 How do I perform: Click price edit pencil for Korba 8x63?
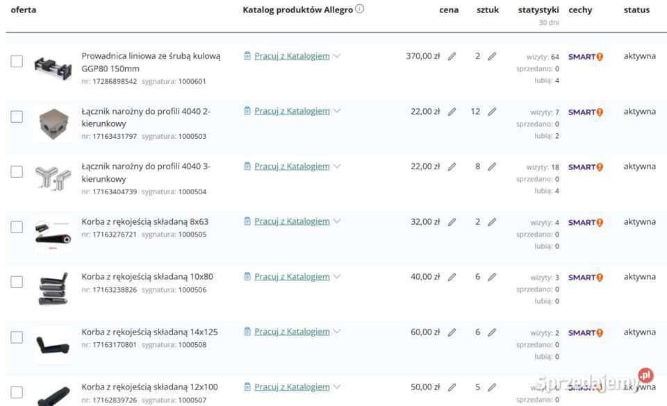coord(452,222)
